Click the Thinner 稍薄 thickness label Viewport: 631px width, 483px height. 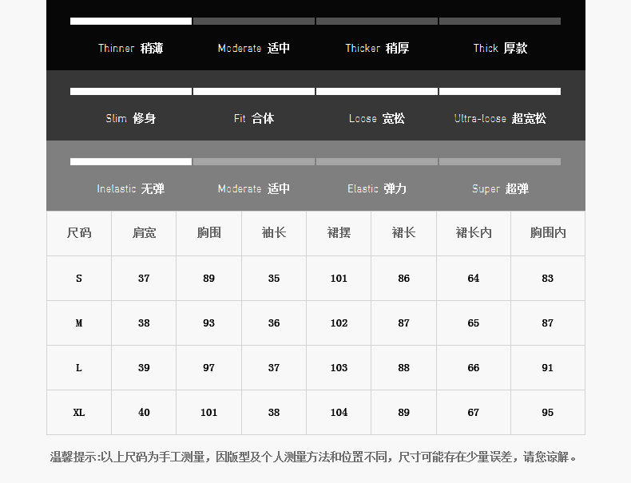click(x=130, y=49)
